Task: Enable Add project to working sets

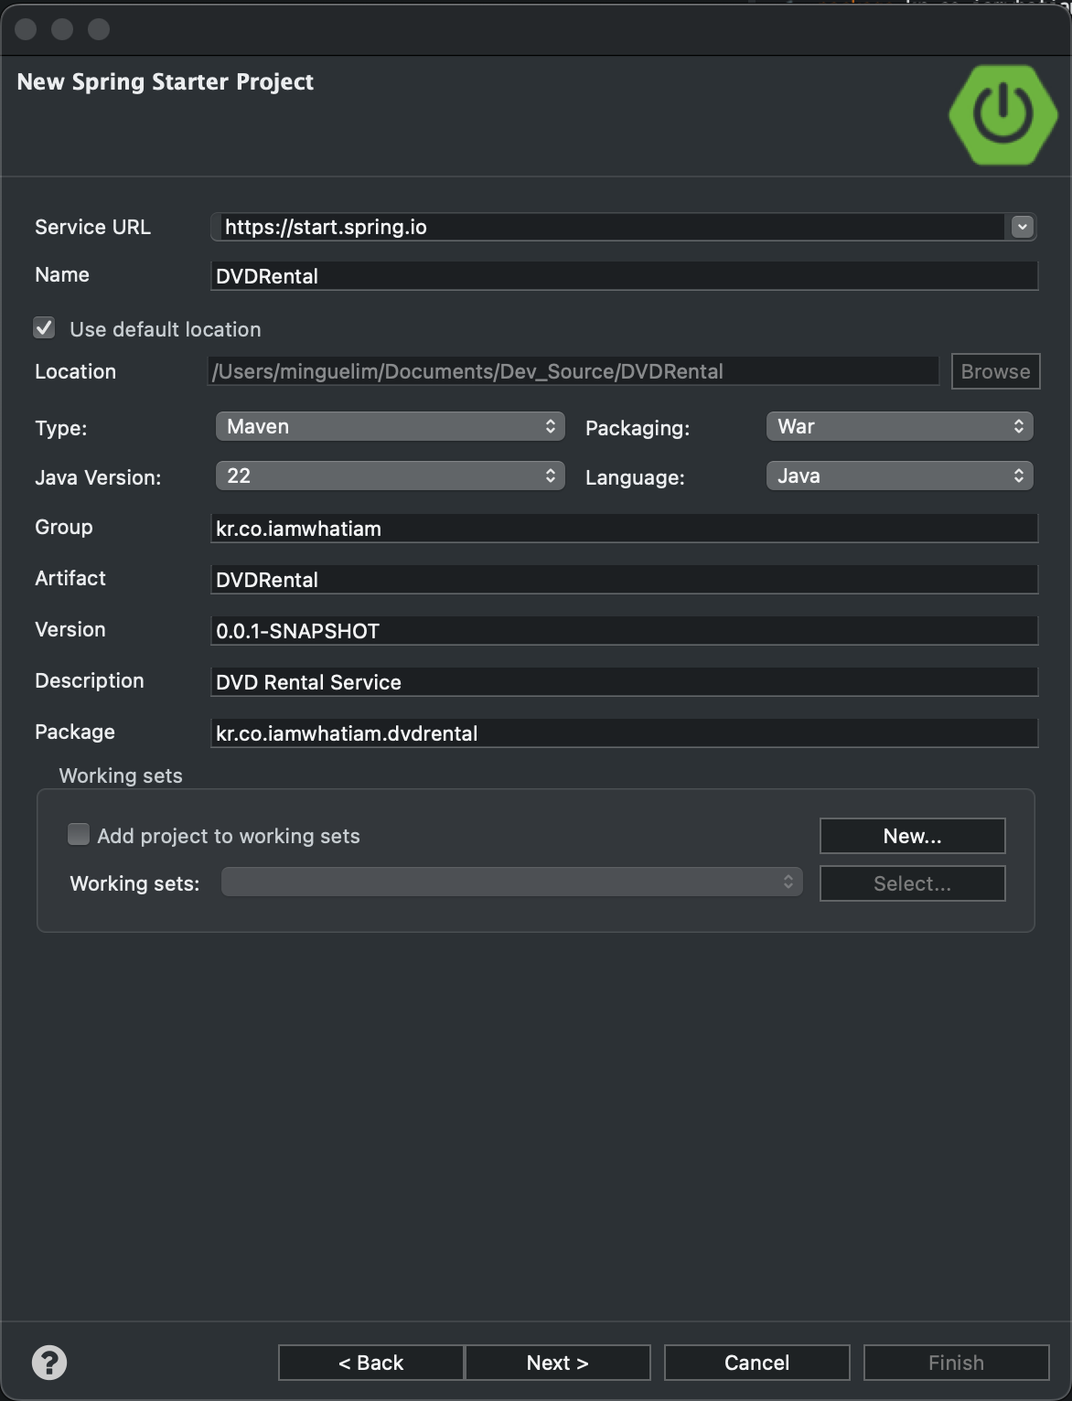Action: [79, 834]
